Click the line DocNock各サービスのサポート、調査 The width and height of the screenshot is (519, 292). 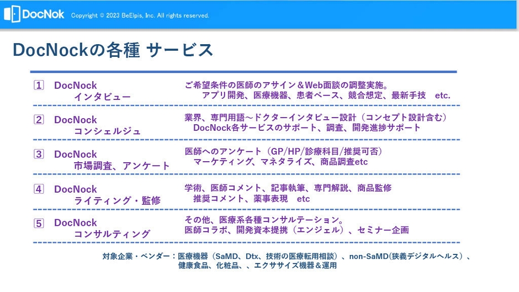tap(307, 128)
